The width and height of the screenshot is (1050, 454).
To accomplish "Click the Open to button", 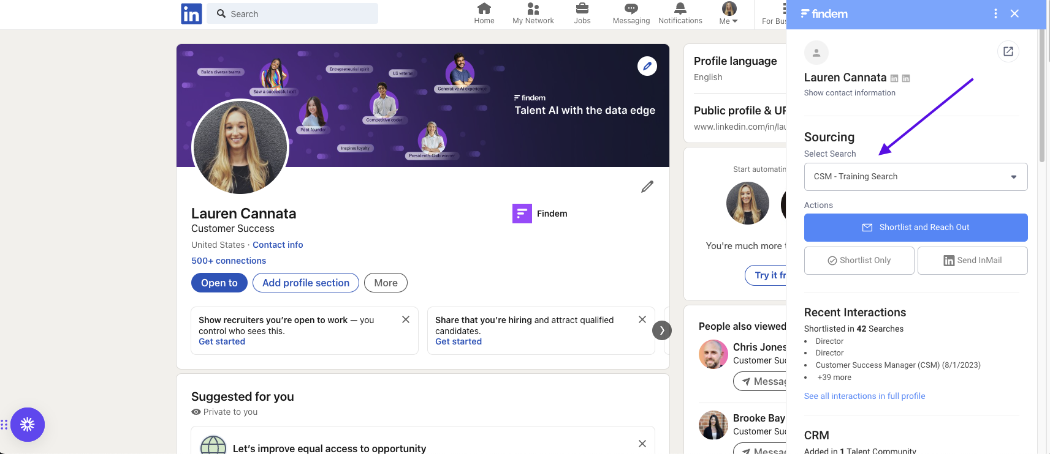I will tap(219, 283).
